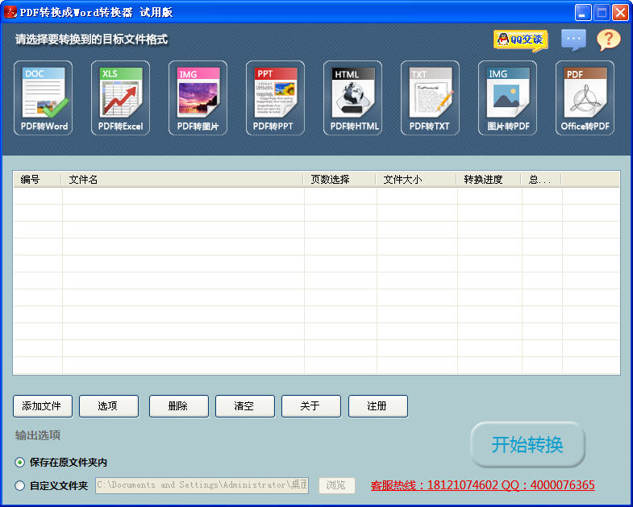Open the 选项 settings button
This screenshot has width=633, height=507.
(108, 406)
